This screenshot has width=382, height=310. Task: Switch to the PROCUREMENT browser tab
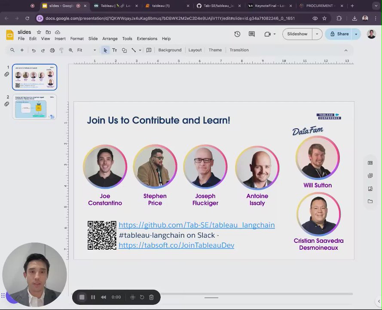coord(321,6)
